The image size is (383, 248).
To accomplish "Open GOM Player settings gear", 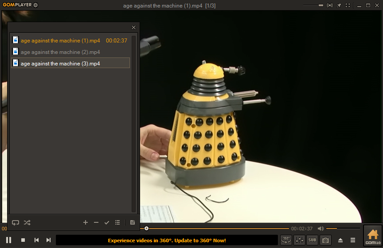I will (x=35, y=5).
